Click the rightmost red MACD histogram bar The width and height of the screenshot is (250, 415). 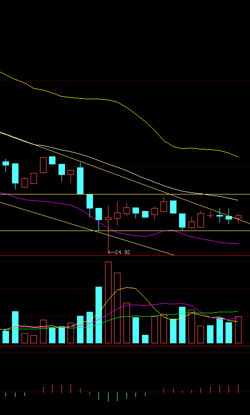(x=238, y=388)
